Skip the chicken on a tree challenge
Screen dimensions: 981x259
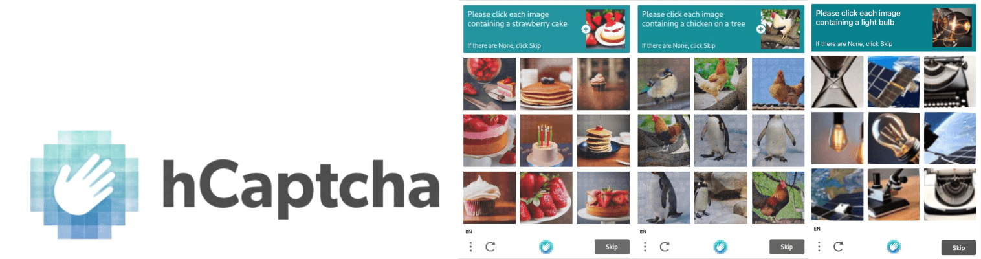pos(787,247)
